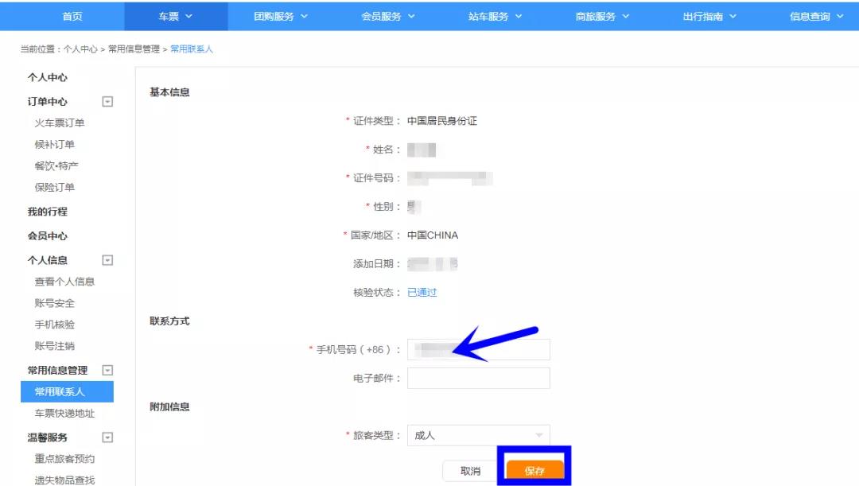Focus the 手机号码 input field
Image resolution: width=859 pixels, height=486 pixels.
pos(478,349)
